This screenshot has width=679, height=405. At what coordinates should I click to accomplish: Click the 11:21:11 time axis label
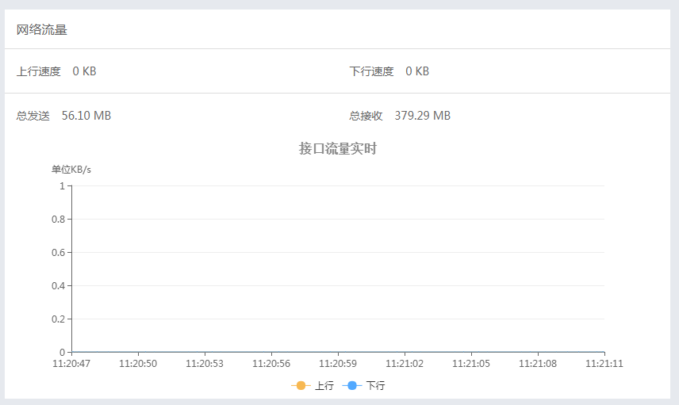click(604, 364)
